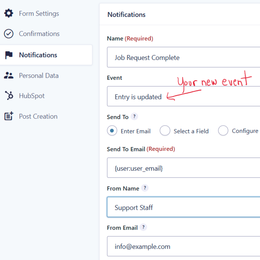Viewport: 260px width, 260px height.
Task: Focus the Job Request Complete name field
Action: (183, 57)
